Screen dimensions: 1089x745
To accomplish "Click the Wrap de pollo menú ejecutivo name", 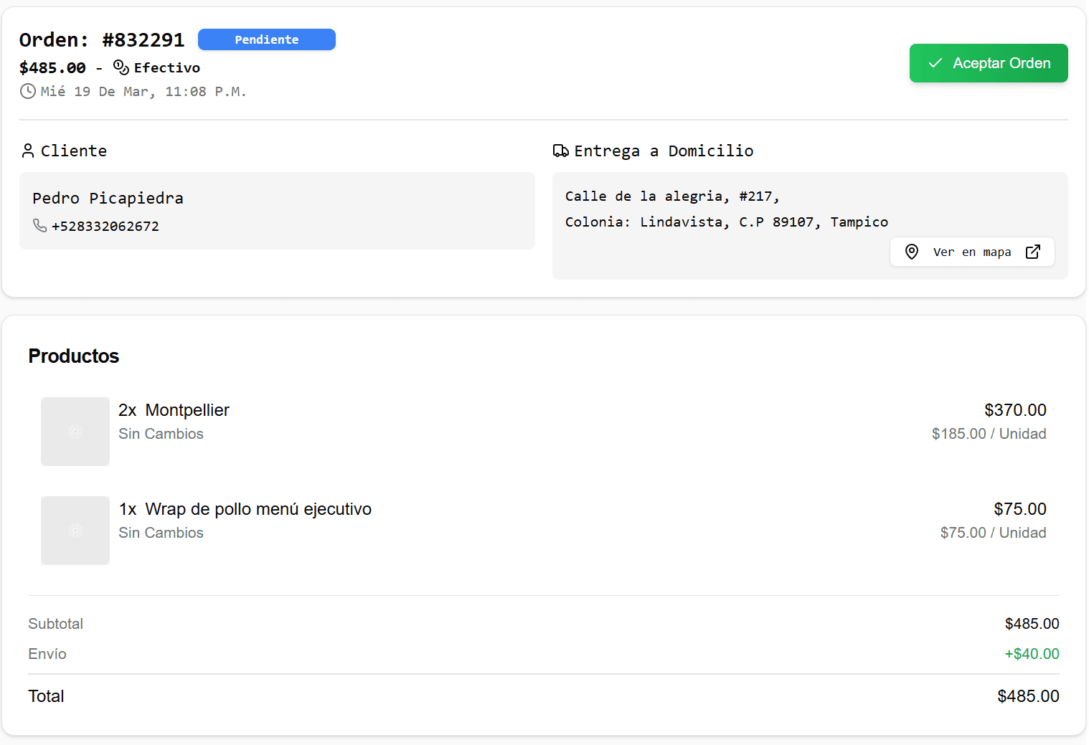I will click(x=258, y=509).
